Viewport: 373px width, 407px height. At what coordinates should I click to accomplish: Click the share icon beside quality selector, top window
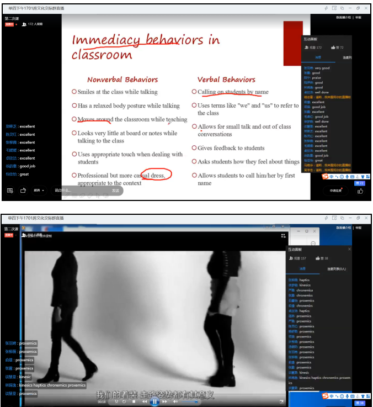point(23,191)
